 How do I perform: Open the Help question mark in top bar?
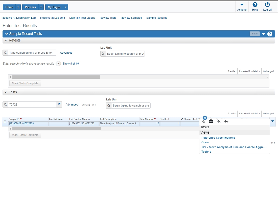(255, 5)
